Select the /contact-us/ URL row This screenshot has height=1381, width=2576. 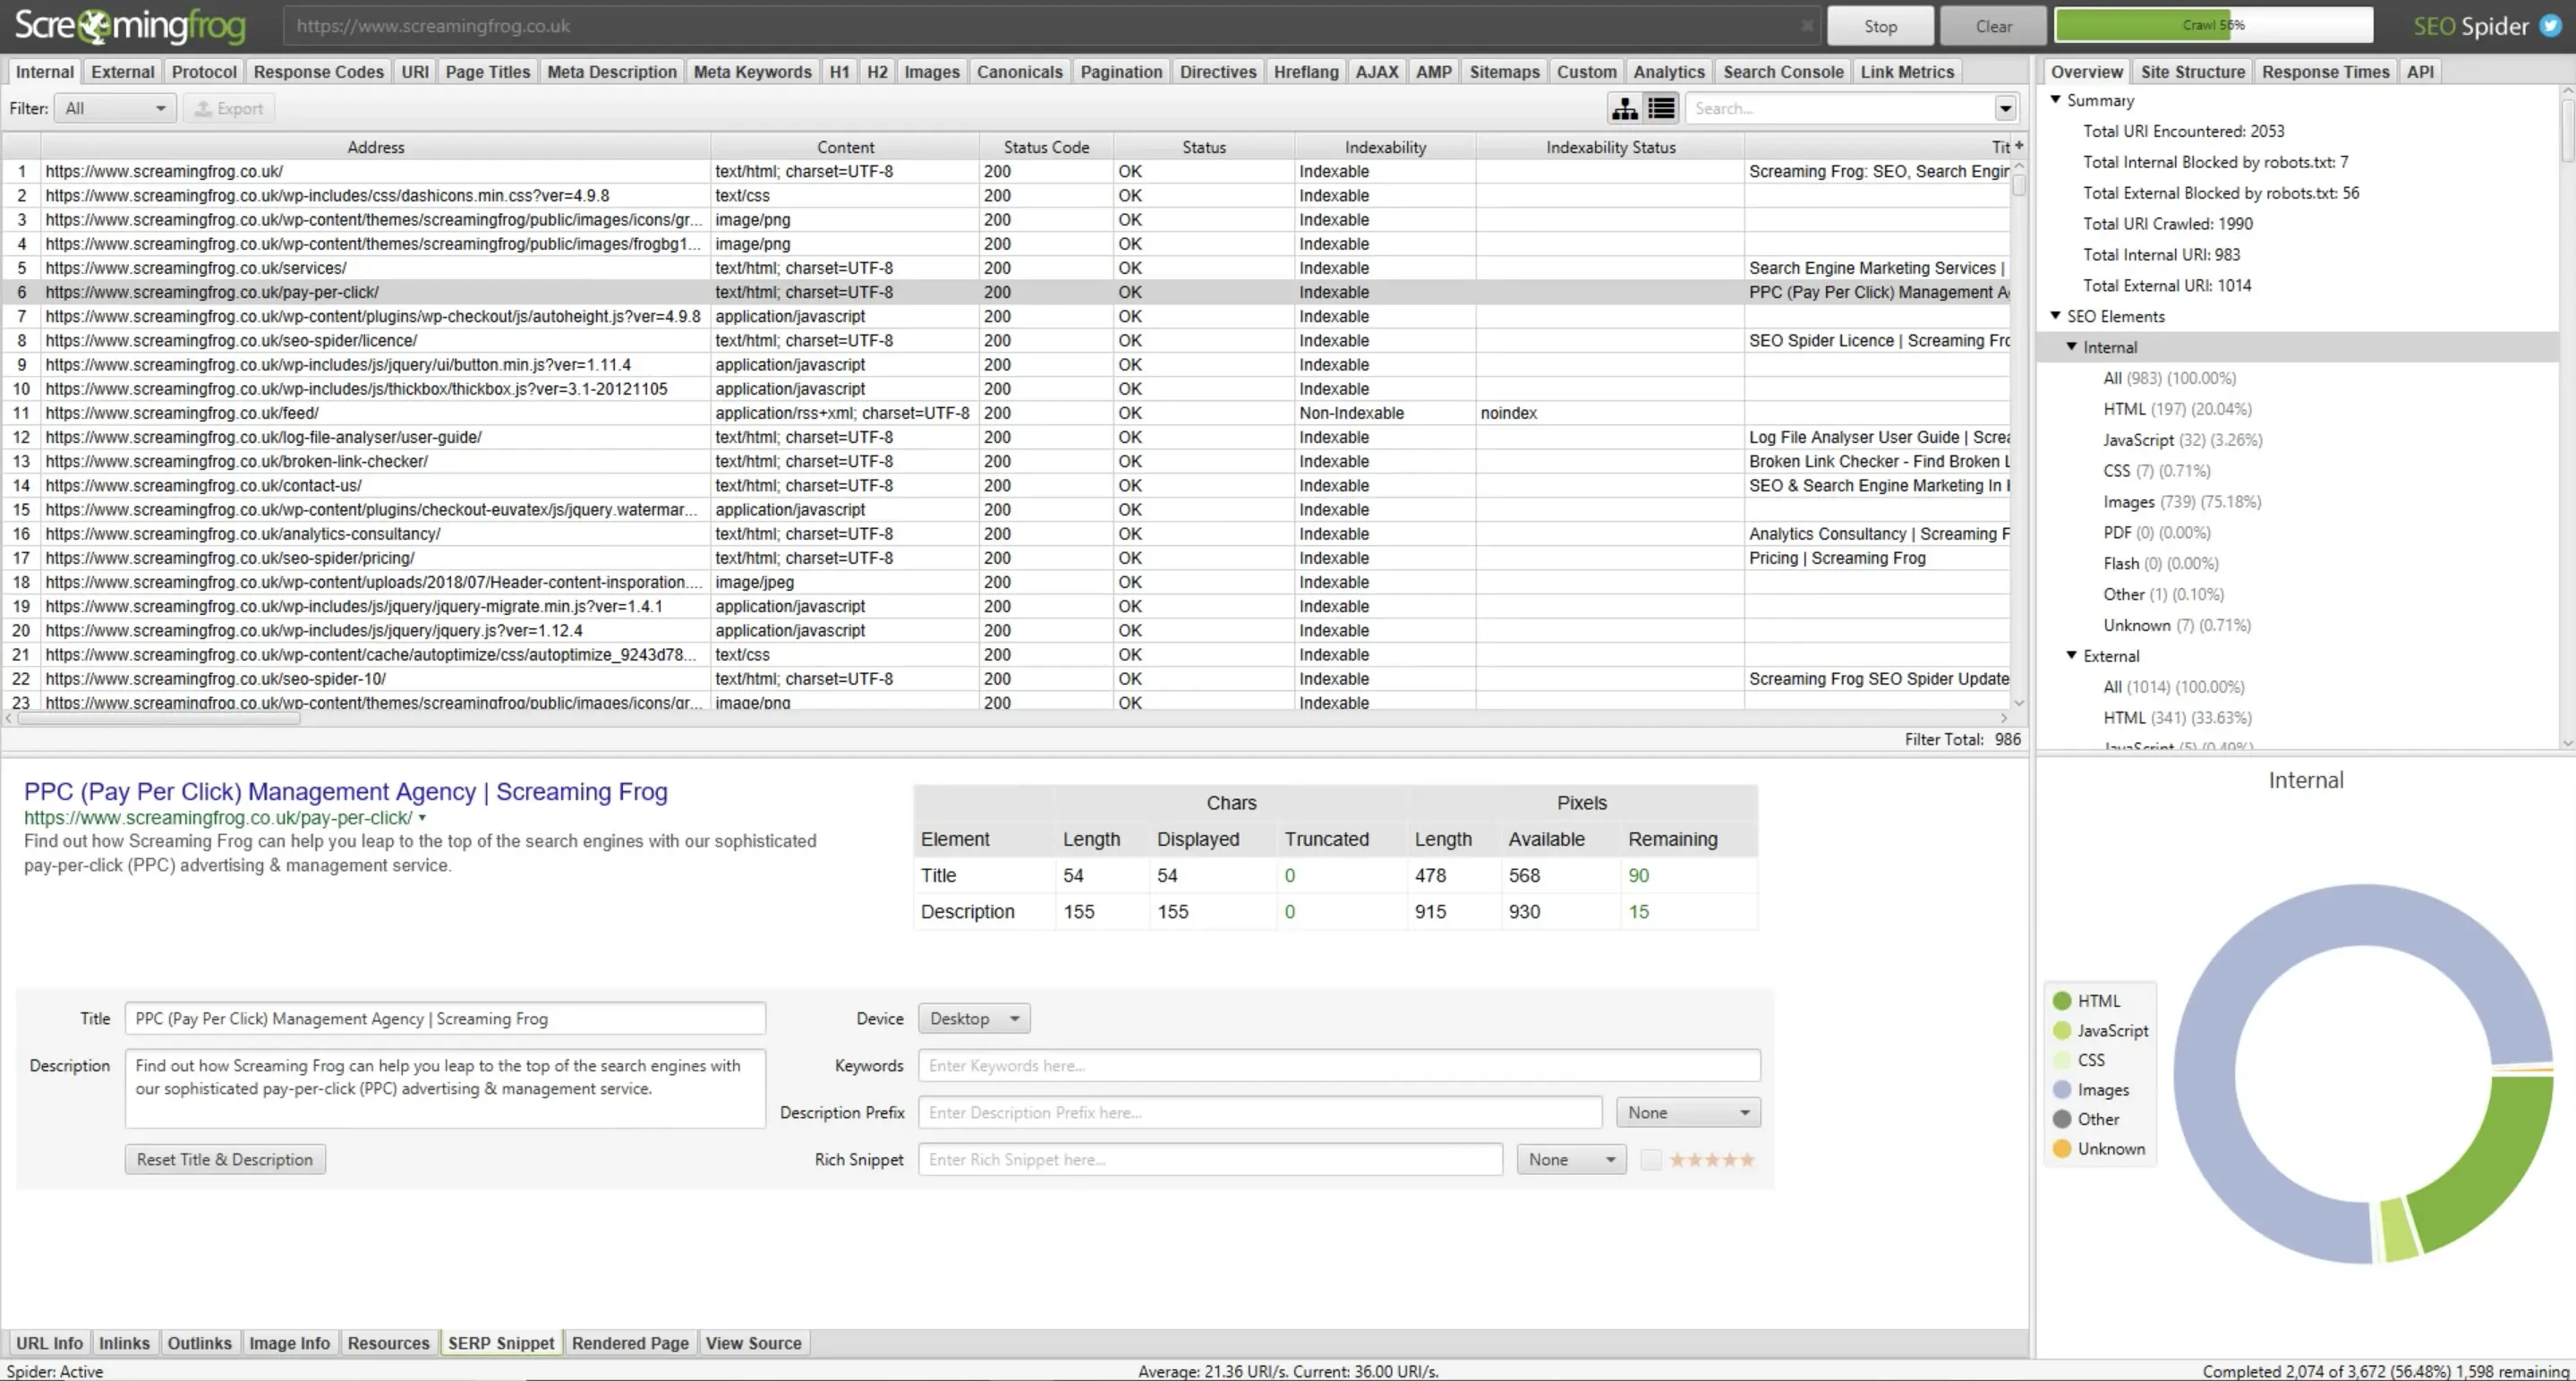(x=1006, y=485)
